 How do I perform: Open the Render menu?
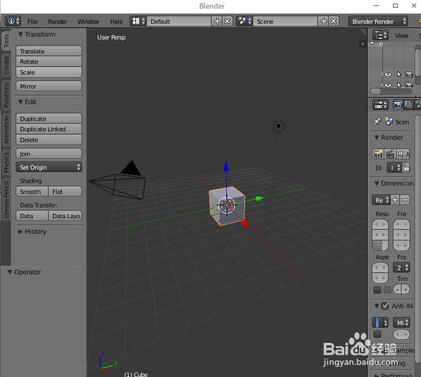pyautogui.click(x=57, y=22)
